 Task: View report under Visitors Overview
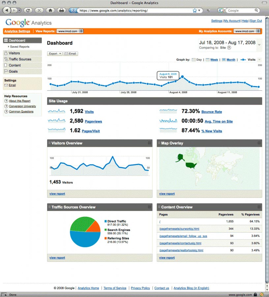pyautogui.click(x=57, y=194)
